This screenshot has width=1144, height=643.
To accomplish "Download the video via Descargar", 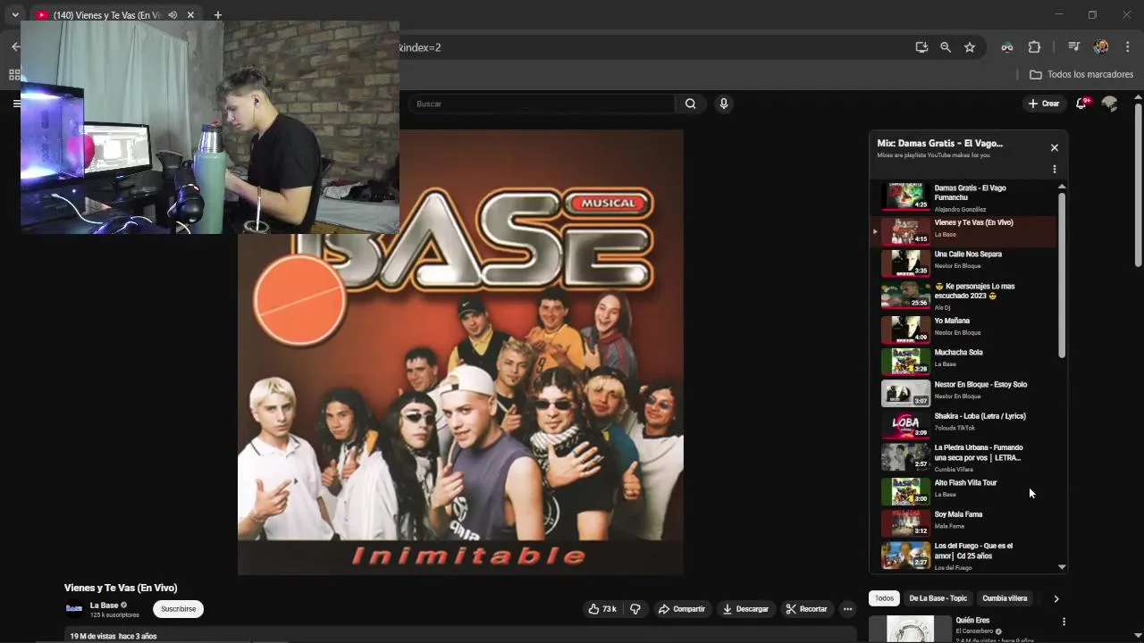I will tap(745, 609).
